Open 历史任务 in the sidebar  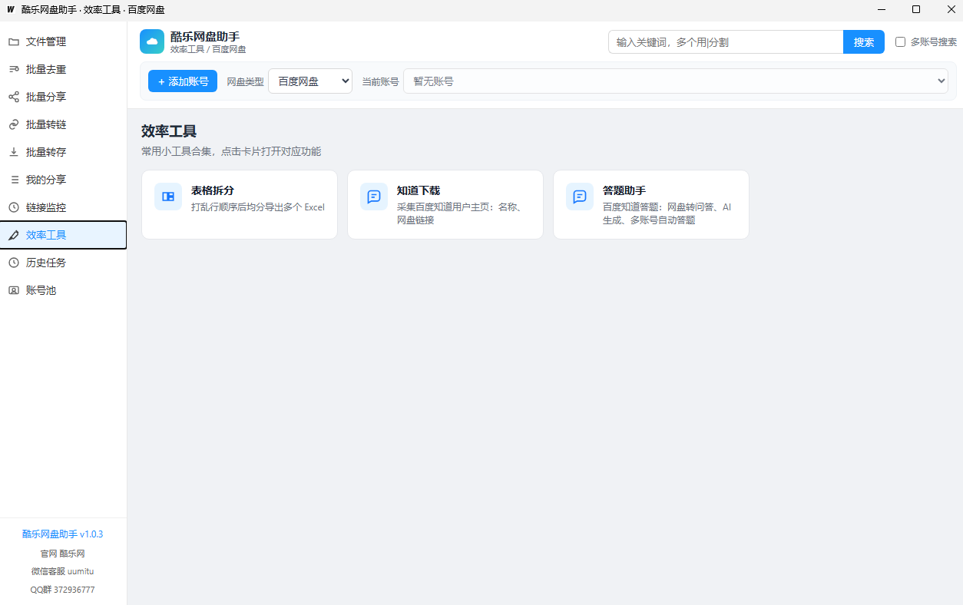63,263
